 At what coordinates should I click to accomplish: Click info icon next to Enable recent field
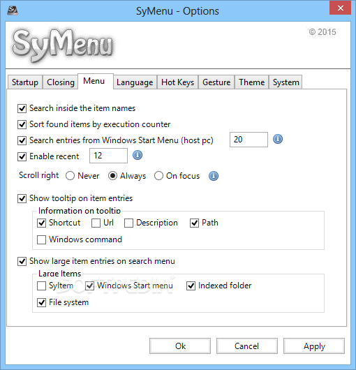138,155
